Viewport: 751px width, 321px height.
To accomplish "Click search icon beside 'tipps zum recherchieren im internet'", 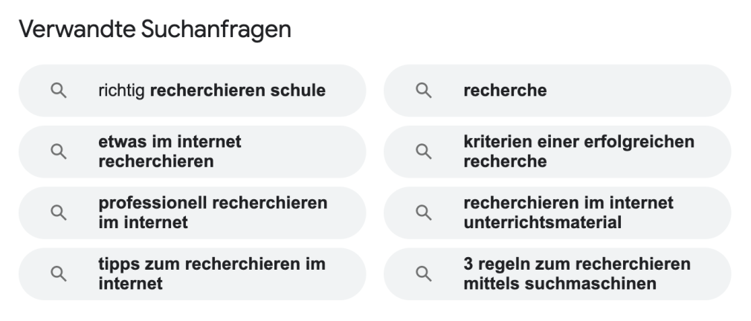I will coord(59,274).
